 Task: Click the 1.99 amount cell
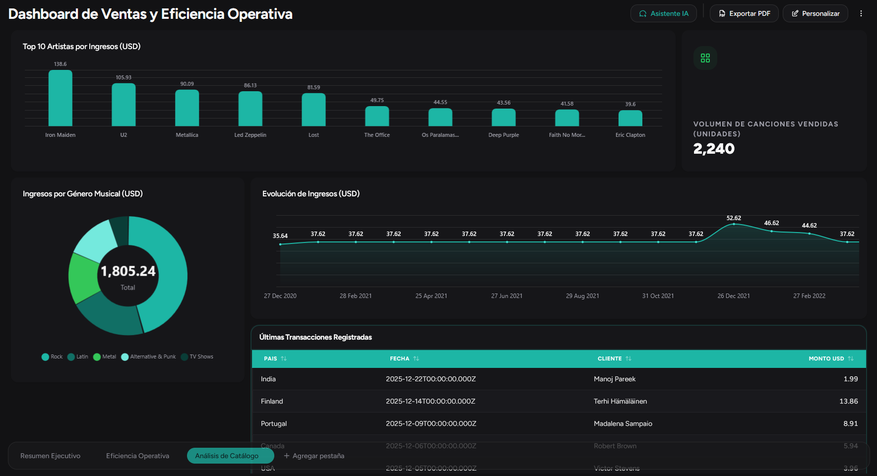click(x=851, y=379)
